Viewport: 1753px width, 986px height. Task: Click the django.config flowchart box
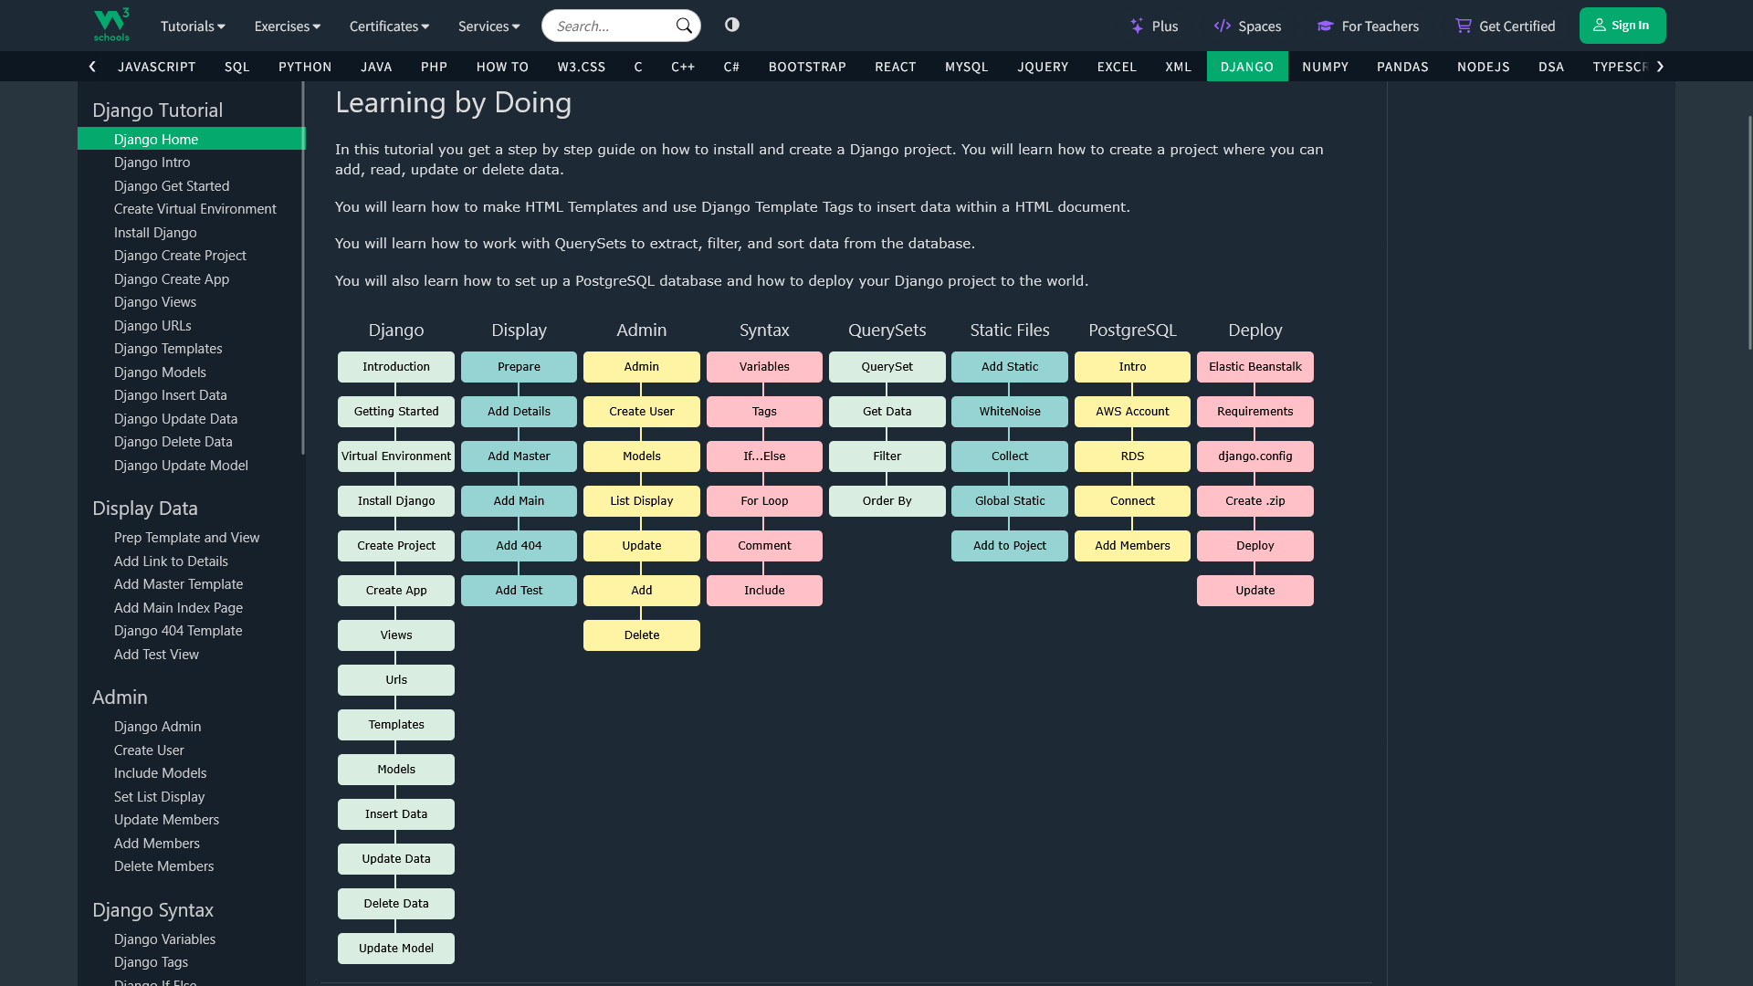[1255, 456]
